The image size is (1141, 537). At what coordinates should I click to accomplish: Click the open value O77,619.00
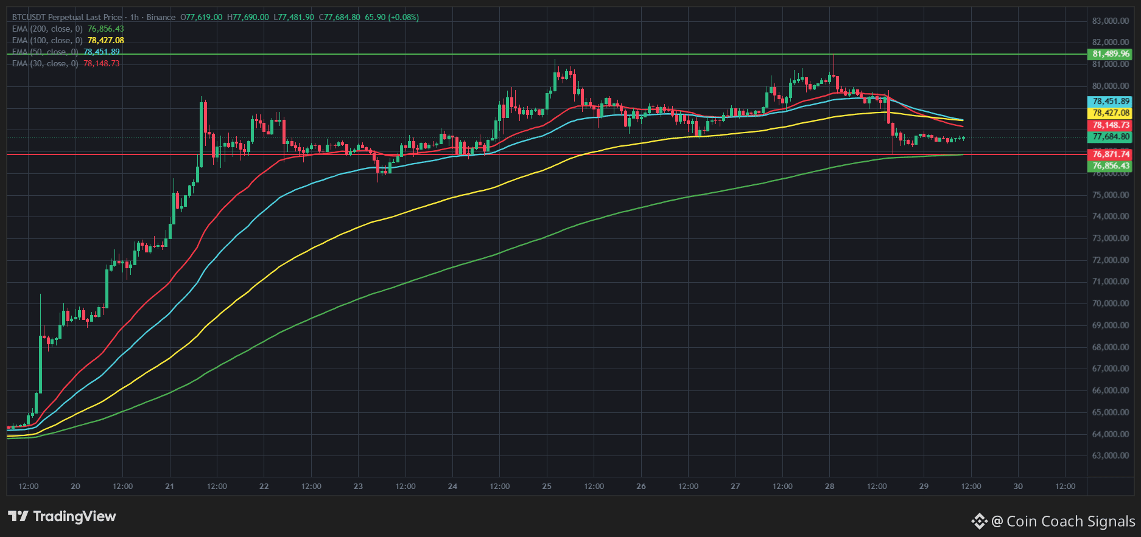click(x=202, y=17)
